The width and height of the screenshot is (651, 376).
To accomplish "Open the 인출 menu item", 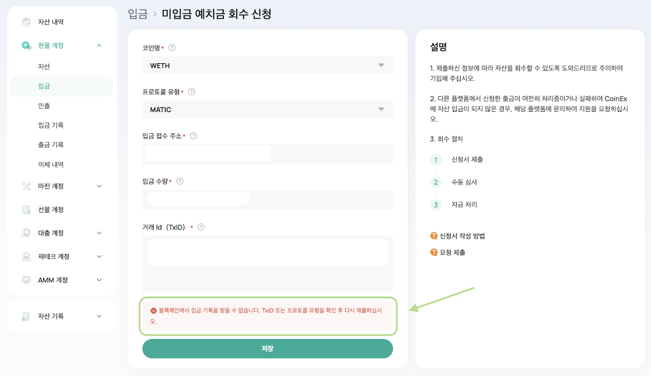I will click(x=44, y=106).
